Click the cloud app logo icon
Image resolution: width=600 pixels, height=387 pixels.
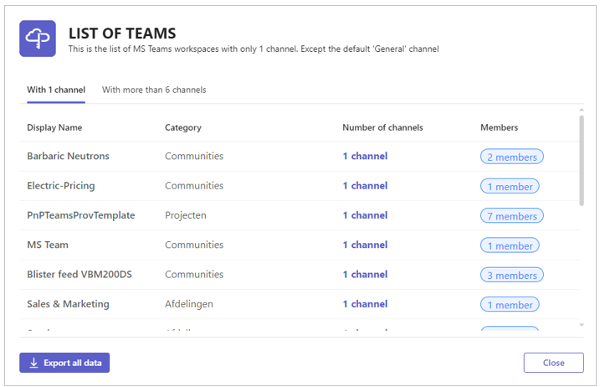click(x=38, y=39)
